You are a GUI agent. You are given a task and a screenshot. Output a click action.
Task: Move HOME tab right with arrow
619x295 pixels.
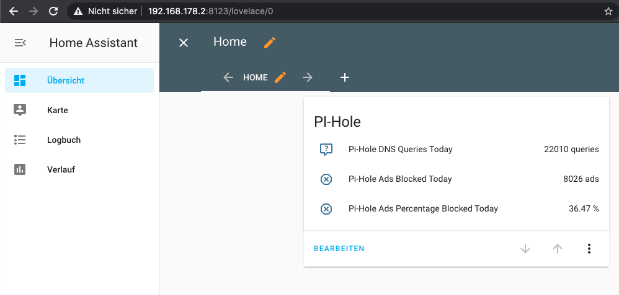308,77
